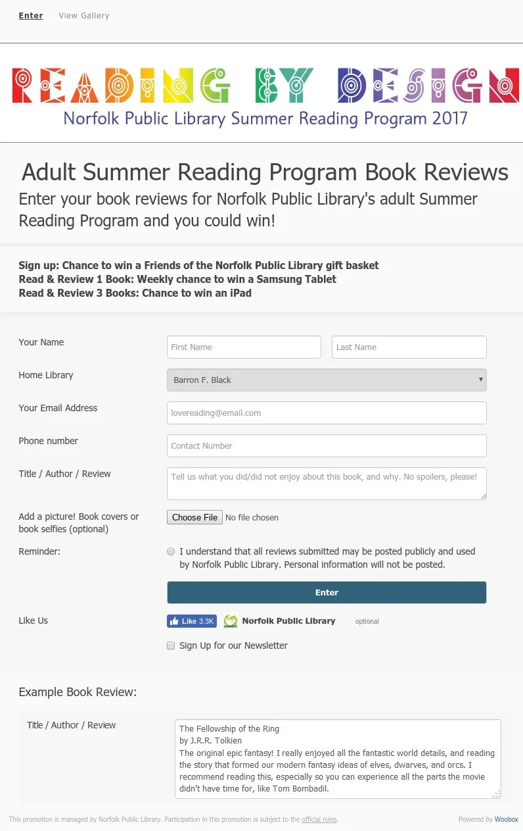The width and height of the screenshot is (523, 831).
Task: Click the Woobox logo link
Action: pos(505,819)
